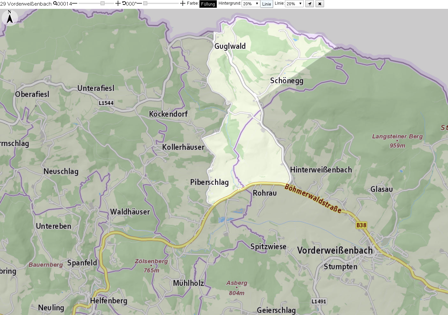Click the zoom minus icon

(75, 3)
